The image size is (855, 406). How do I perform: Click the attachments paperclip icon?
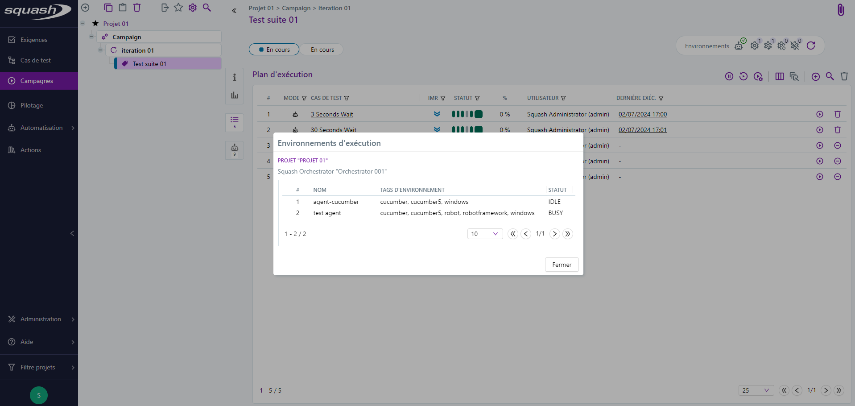pyautogui.click(x=840, y=10)
